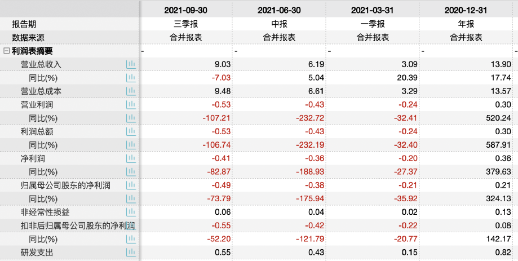This screenshot has width=518, height=261.
Task: Click the chart icon beside 营业总成本
Action: pos(131,91)
